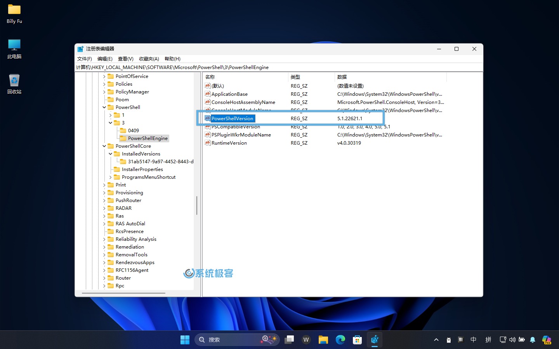Click the Policies folder icon
The width and height of the screenshot is (559, 349).
(x=111, y=84)
